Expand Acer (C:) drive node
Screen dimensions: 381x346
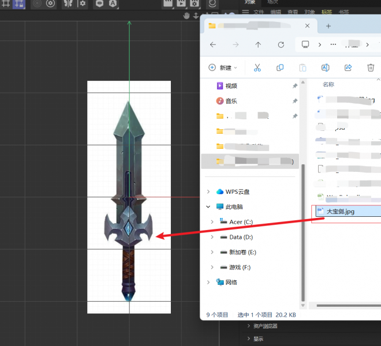coord(212,222)
